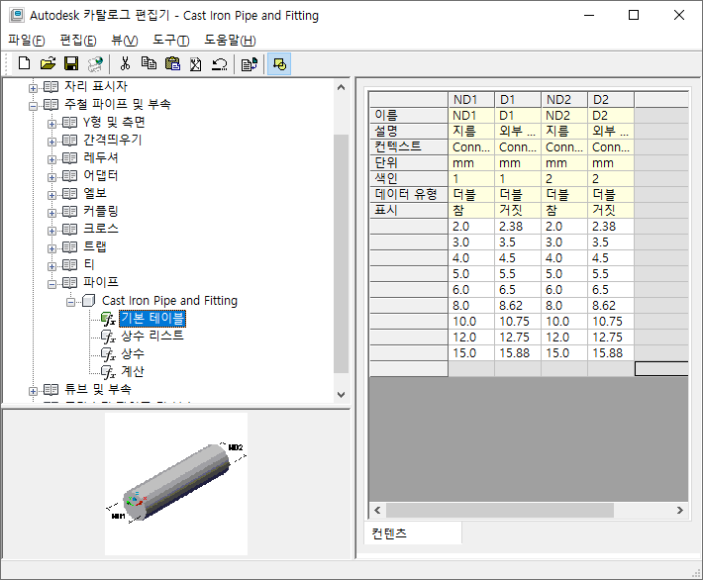Viewport: 703px width, 580px height.
Task: Click the ND1 column header
Action: pos(470,100)
